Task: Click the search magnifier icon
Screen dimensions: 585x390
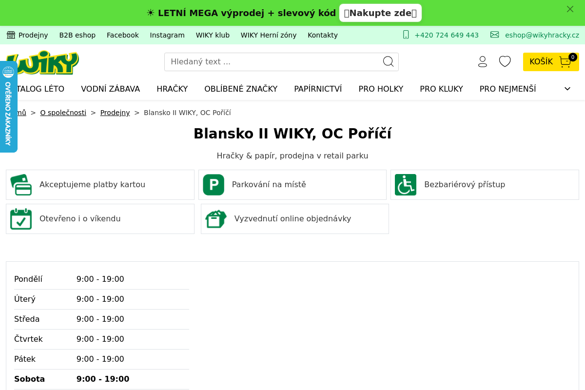Action: coord(389,61)
